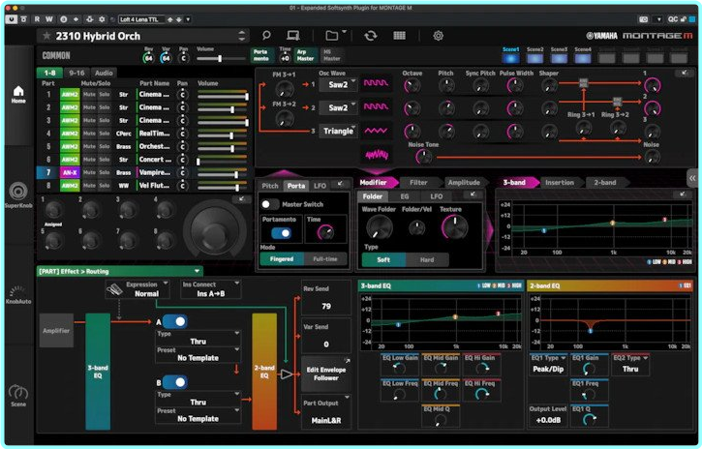This screenshot has height=449, width=702.
Task: Solo part 5 Brass
Action: point(105,146)
